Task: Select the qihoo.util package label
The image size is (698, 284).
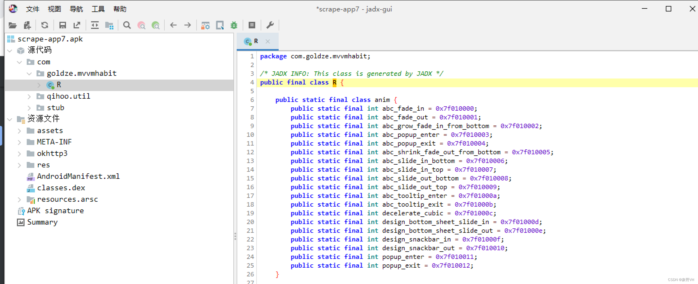Action: pos(68,96)
